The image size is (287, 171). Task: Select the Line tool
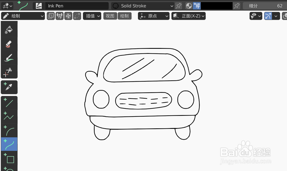tap(9, 103)
